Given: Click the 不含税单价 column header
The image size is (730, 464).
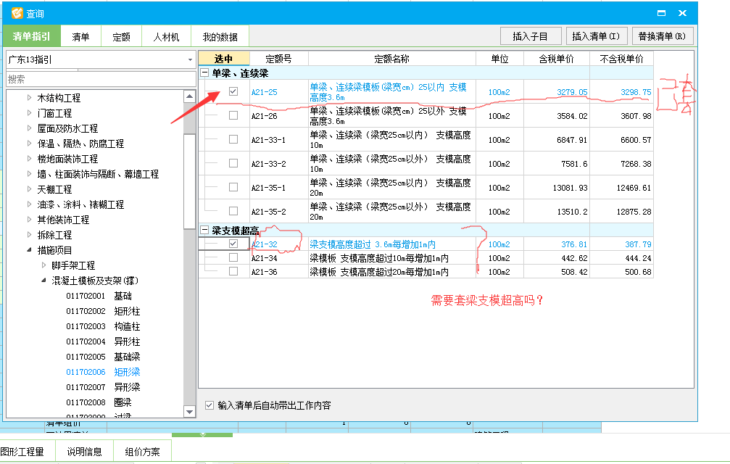Looking at the screenshot, I should tap(621, 59).
